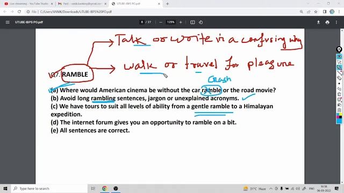The image size is (344, 193).
Task: Click the 125% zoom level field
Action: click(x=170, y=22)
